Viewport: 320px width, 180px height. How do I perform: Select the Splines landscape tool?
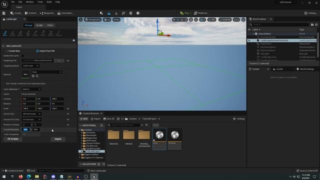(58, 33)
